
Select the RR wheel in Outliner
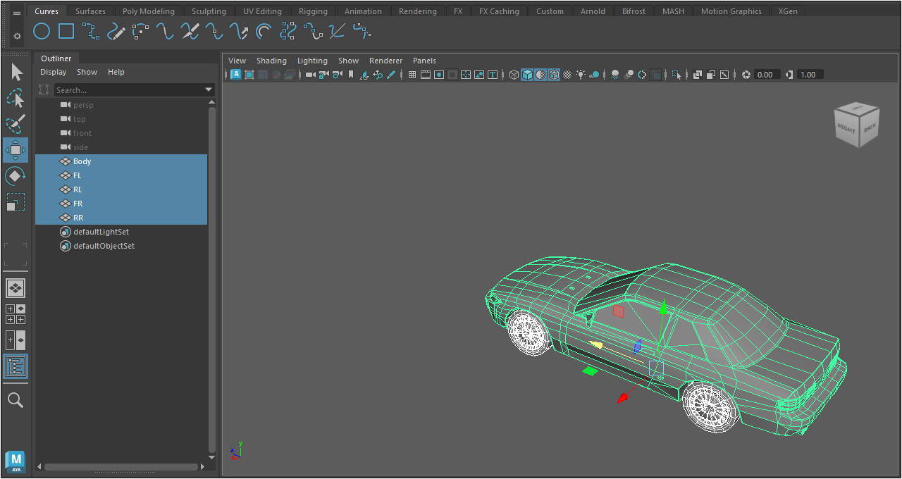78,218
